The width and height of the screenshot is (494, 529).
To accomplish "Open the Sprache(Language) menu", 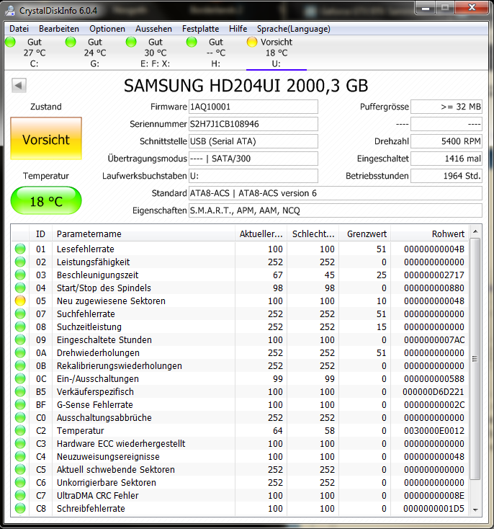I will coord(293,29).
